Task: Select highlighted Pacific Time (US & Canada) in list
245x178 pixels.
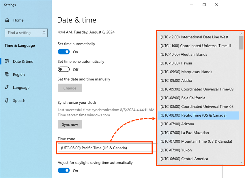Action: click(x=198, y=115)
